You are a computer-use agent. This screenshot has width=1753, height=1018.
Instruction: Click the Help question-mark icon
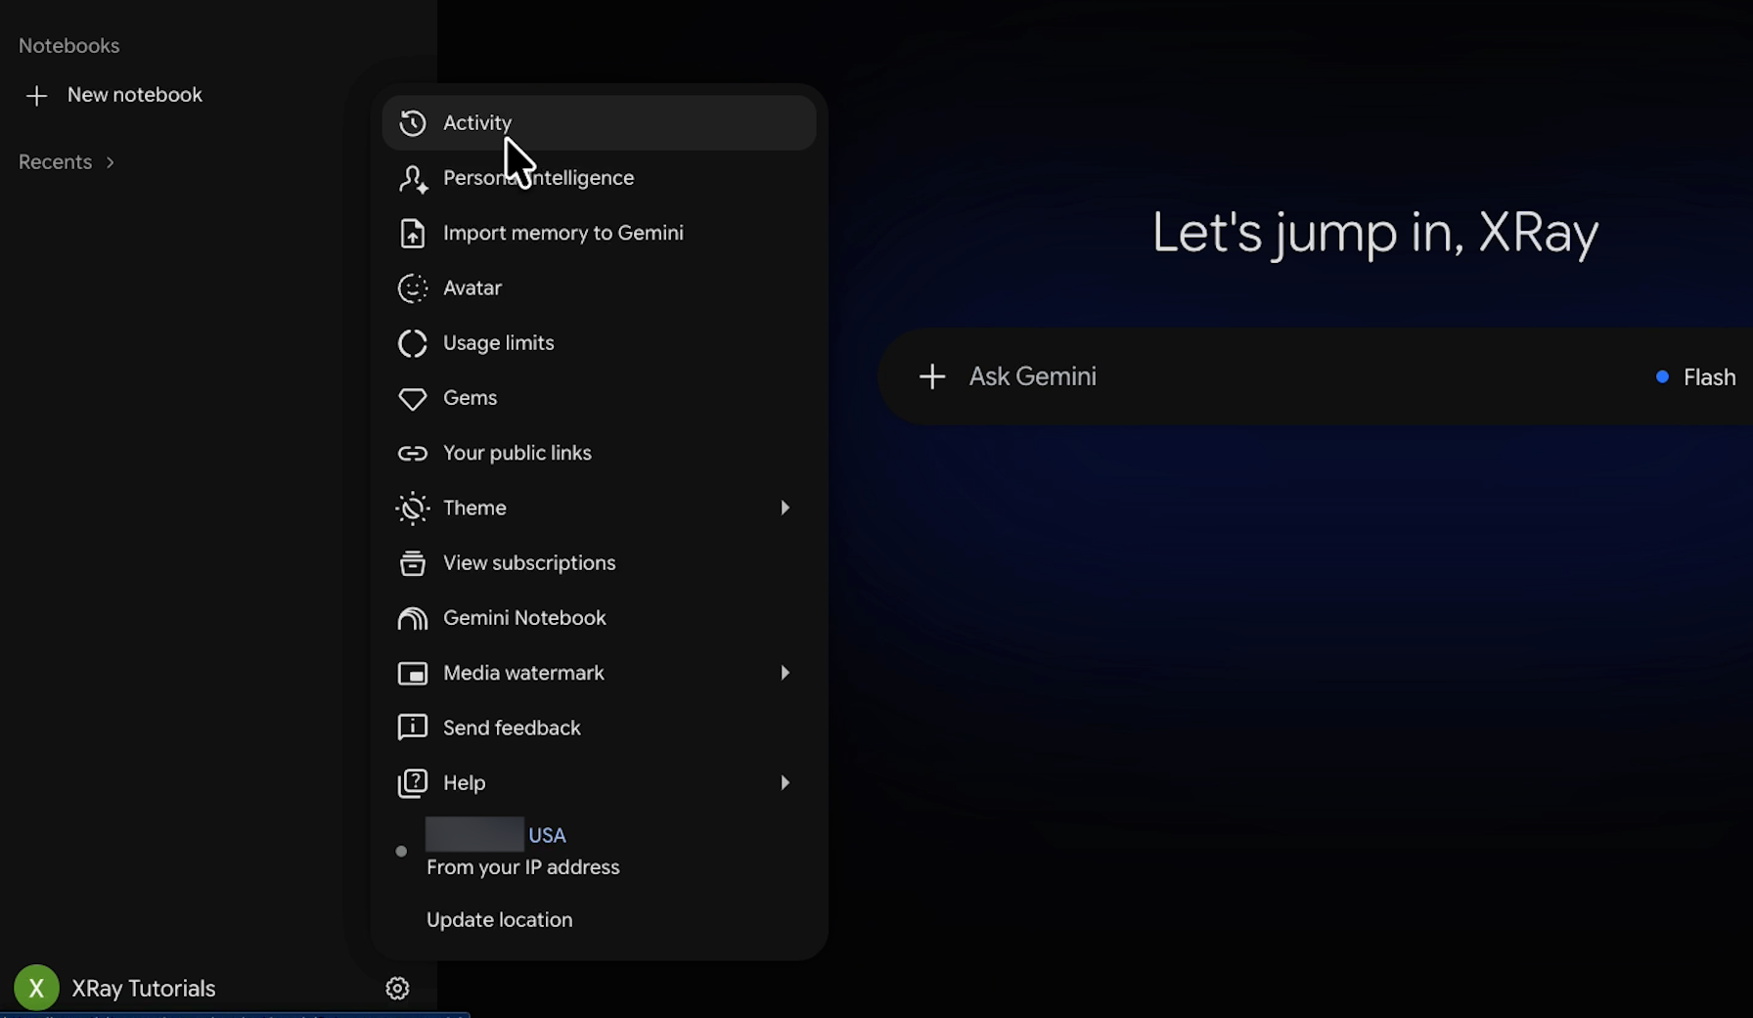(x=413, y=782)
